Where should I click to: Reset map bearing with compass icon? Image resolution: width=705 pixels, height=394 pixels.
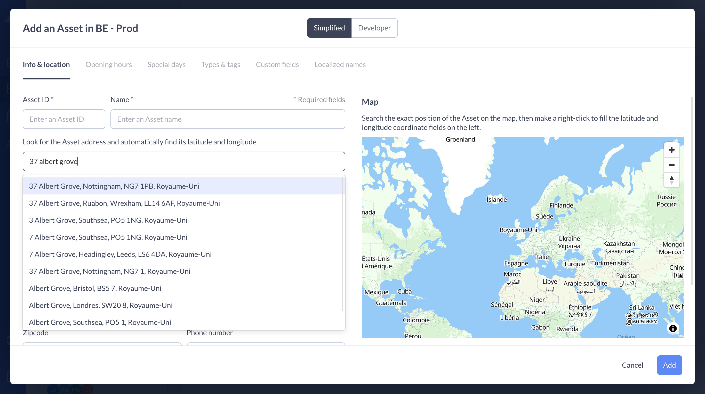671,180
